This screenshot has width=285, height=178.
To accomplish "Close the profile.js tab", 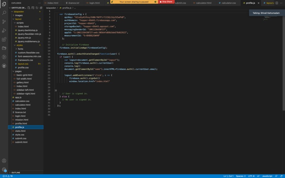I will coord(258,3).
